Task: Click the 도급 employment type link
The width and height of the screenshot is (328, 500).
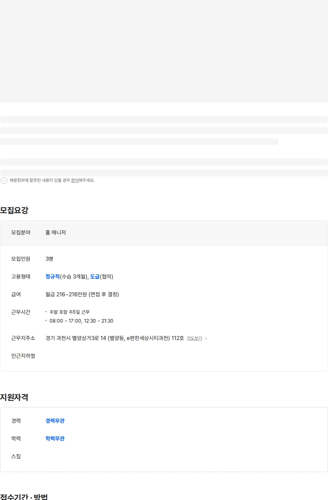Action: tap(95, 276)
